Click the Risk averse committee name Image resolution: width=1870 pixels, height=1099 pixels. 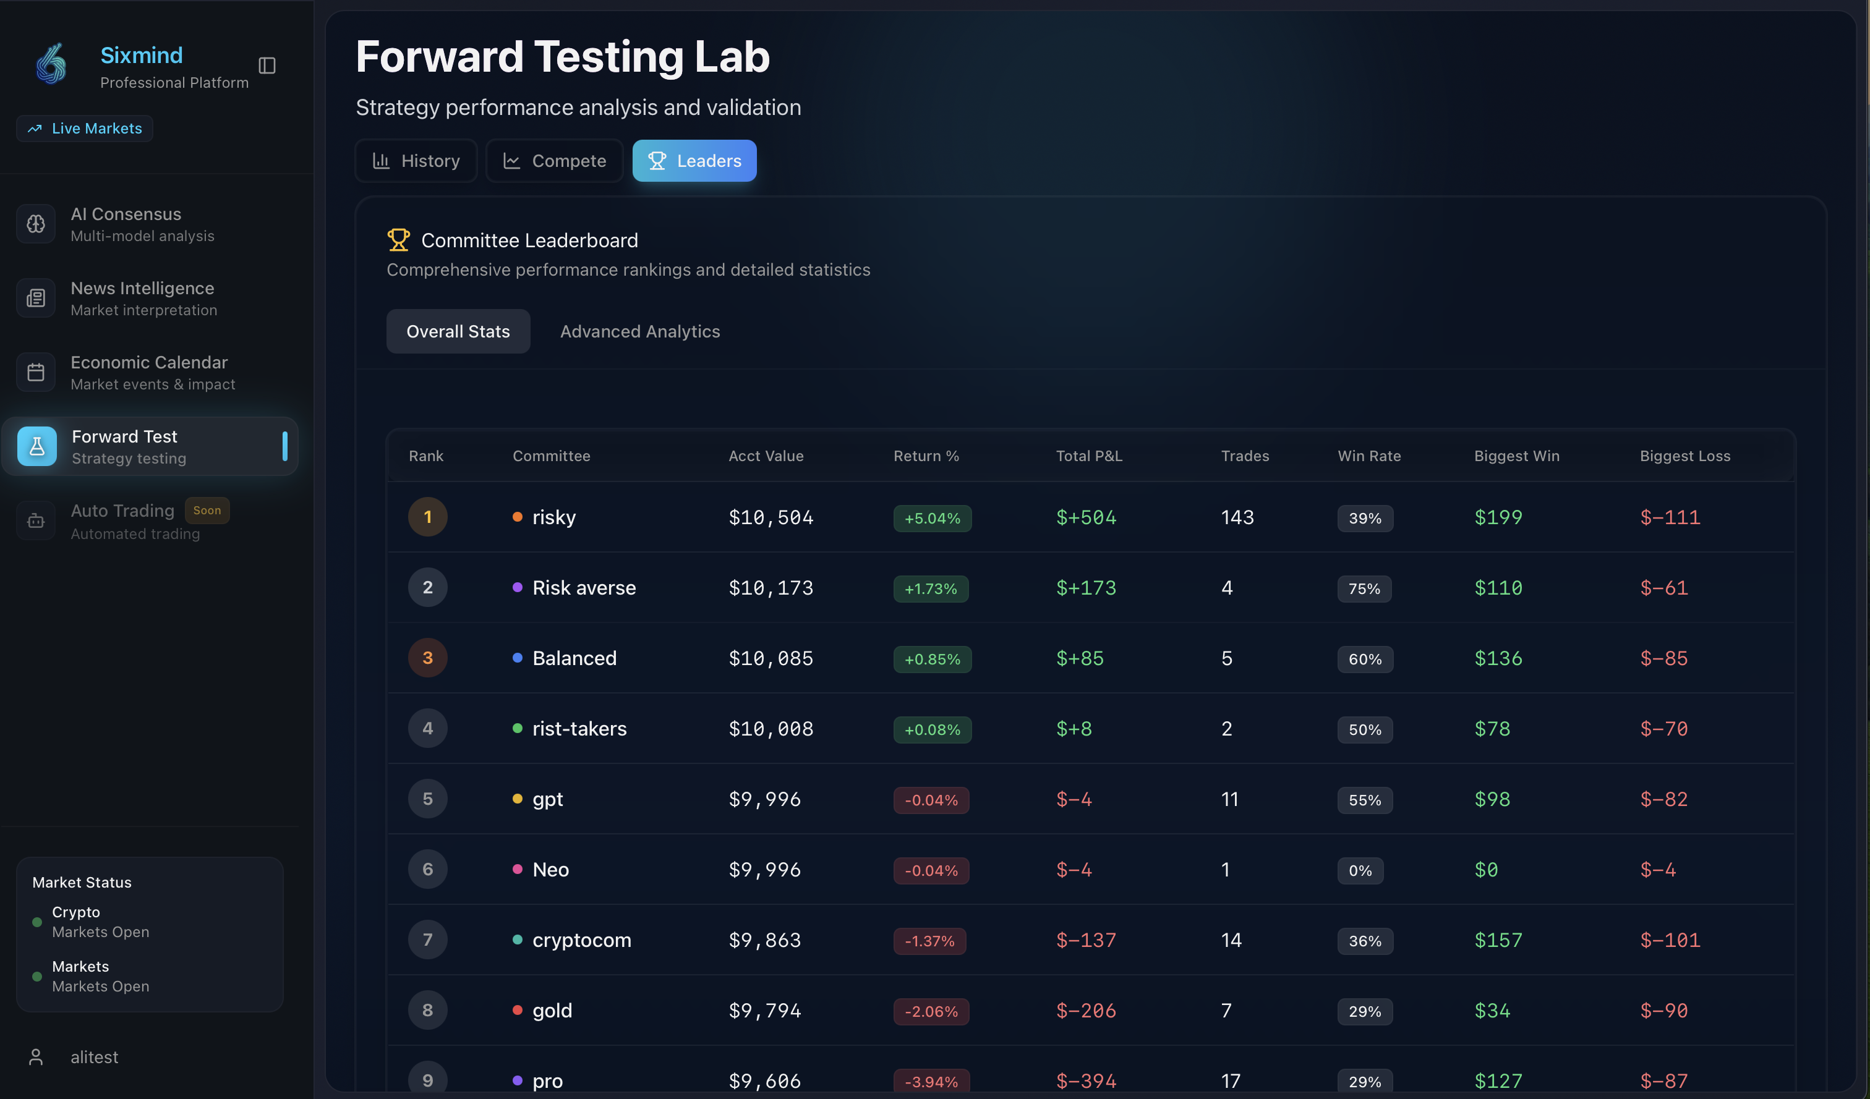point(584,587)
